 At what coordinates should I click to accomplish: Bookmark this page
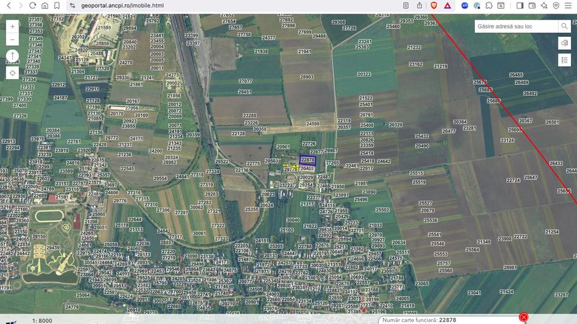tap(57, 6)
